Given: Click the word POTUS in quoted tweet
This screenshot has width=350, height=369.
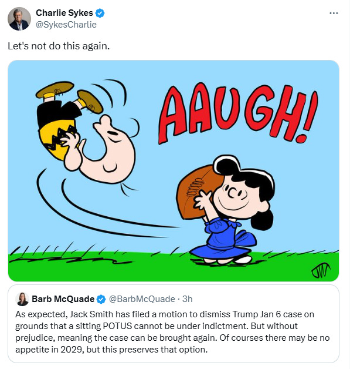Looking at the screenshot, I should click(117, 326).
